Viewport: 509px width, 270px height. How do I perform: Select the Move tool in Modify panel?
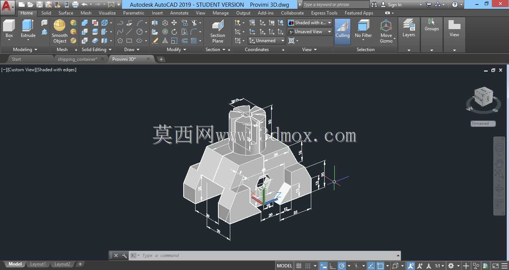pos(174,23)
